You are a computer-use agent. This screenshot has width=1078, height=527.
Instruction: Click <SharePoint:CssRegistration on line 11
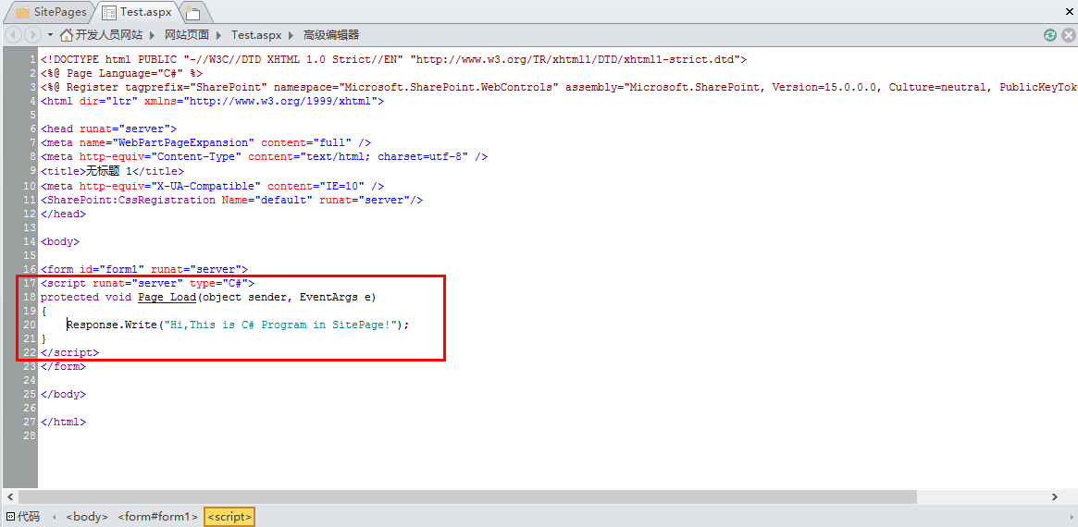click(x=128, y=200)
